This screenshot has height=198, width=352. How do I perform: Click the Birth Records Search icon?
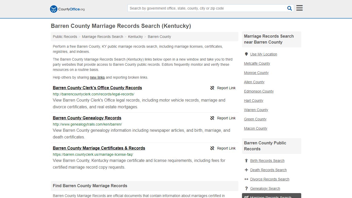point(246,161)
